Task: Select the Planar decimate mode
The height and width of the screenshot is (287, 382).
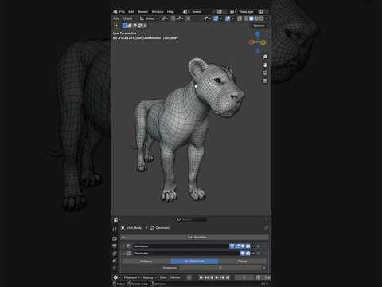Action: [242, 261]
